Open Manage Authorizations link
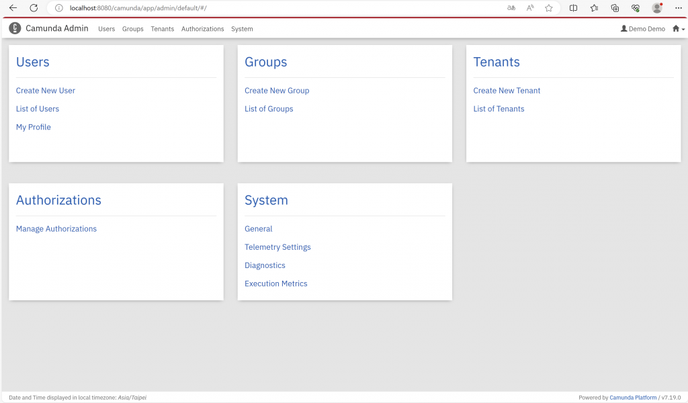The image size is (688, 403). (56, 229)
